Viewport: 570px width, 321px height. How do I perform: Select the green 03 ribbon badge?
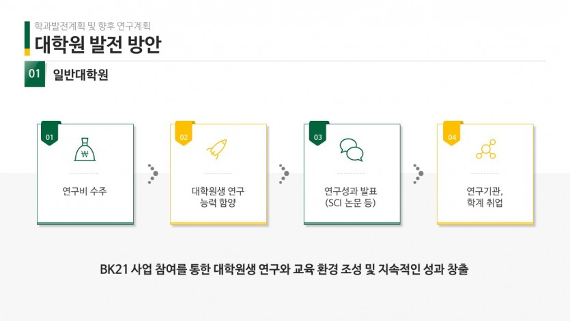tap(317, 133)
